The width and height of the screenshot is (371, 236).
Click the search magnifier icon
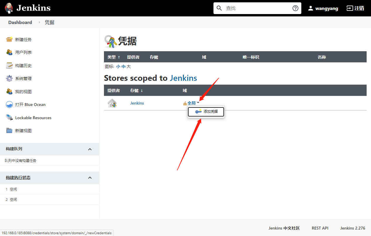coord(219,8)
